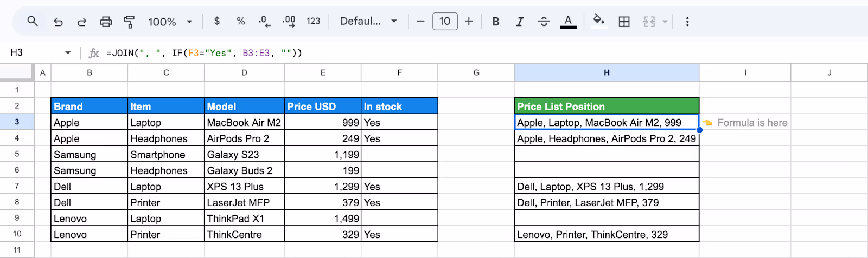Open the Name box dropdown arrow
Screen dimensions: 868x258
click(x=68, y=52)
